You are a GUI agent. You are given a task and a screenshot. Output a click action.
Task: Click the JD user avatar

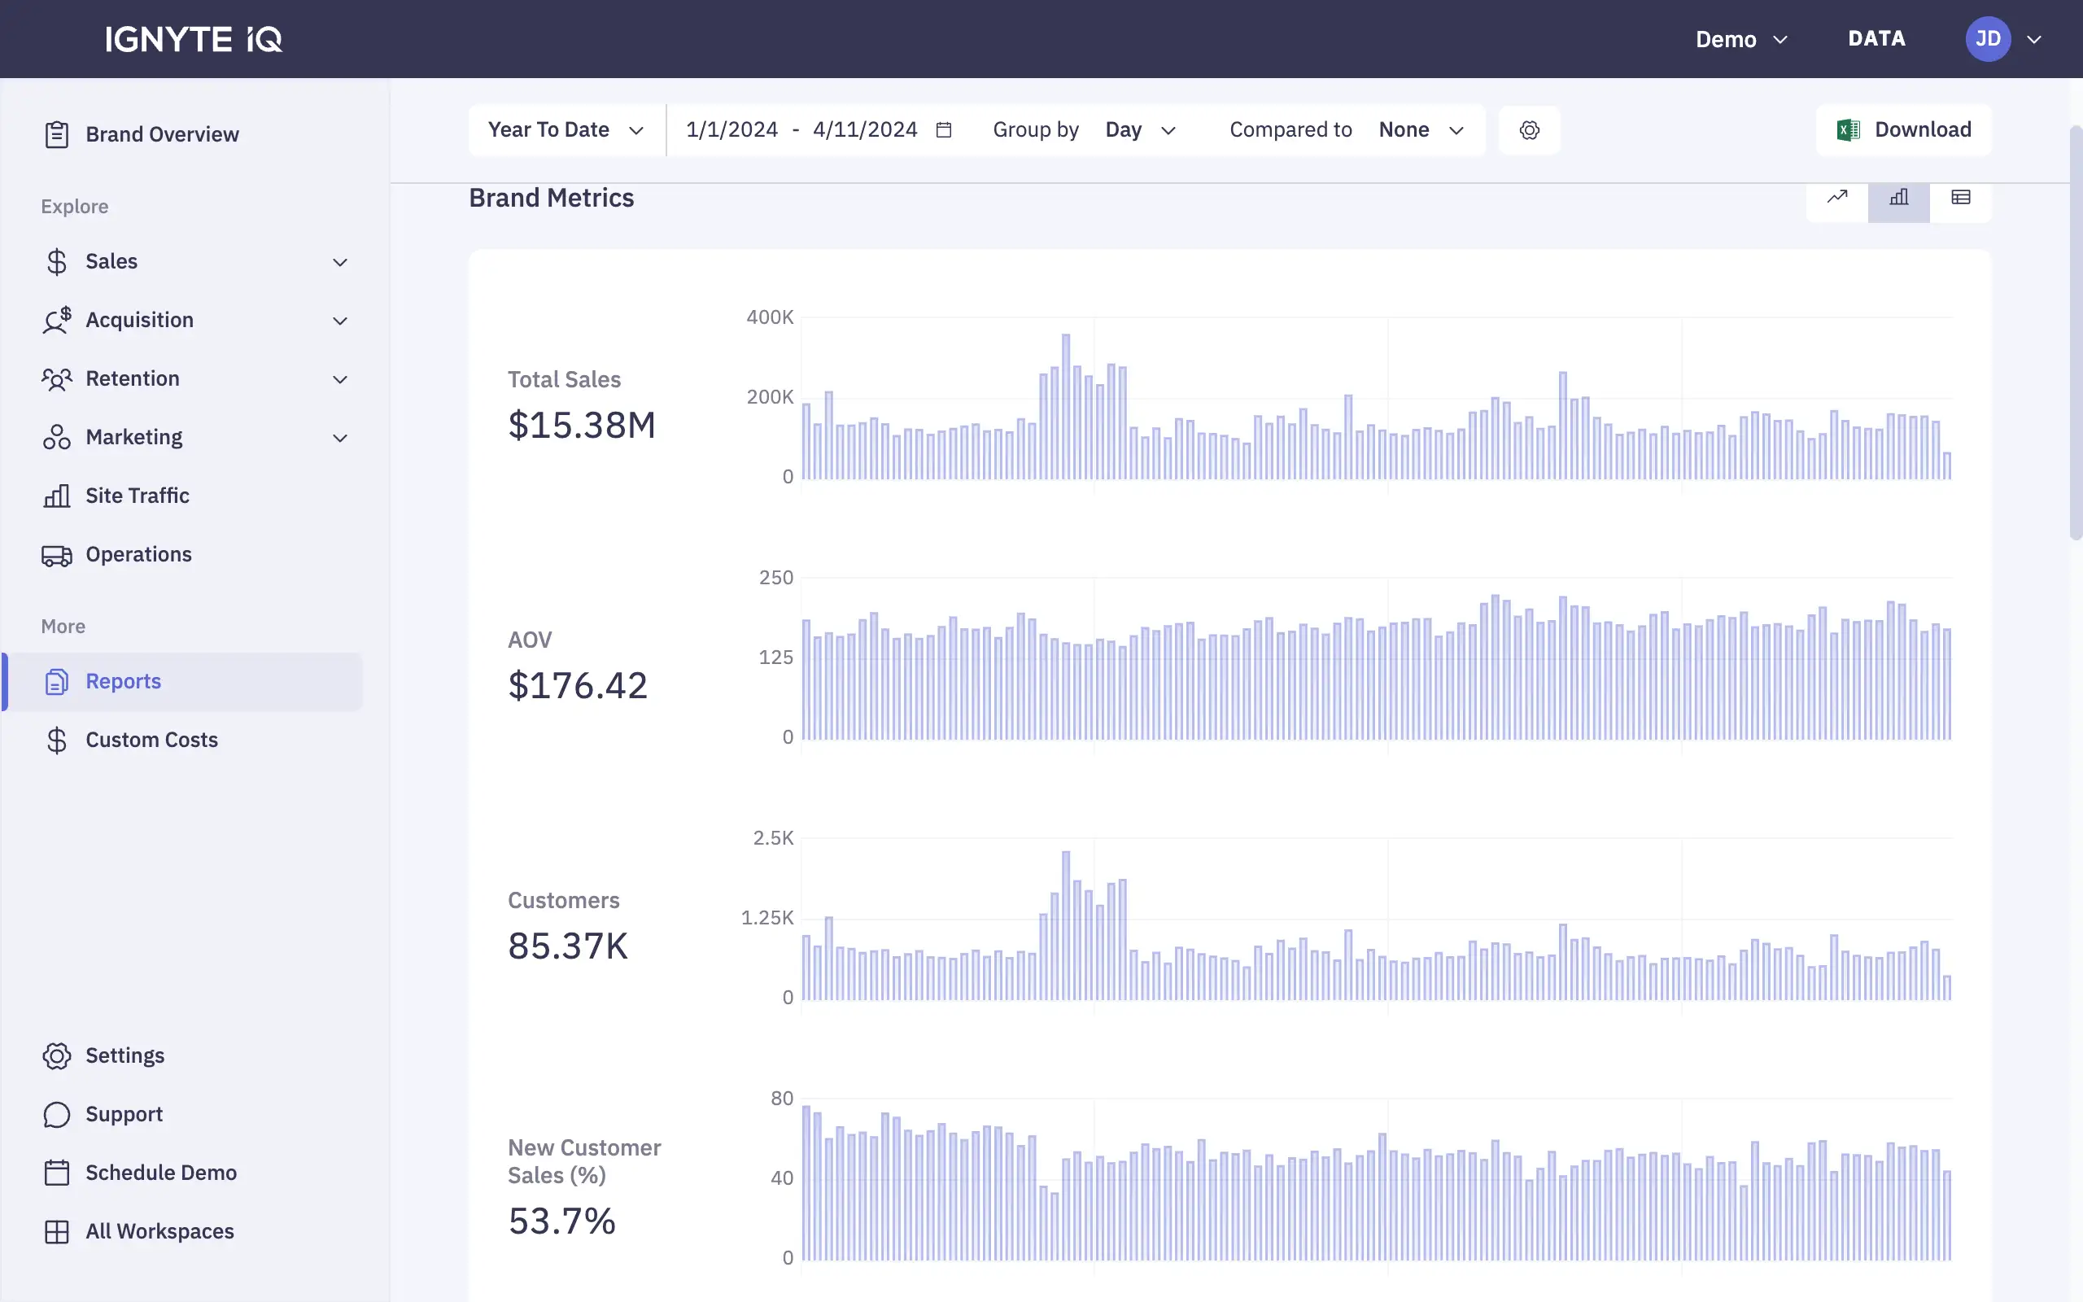pyautogui.click(x=1988, y=39)
